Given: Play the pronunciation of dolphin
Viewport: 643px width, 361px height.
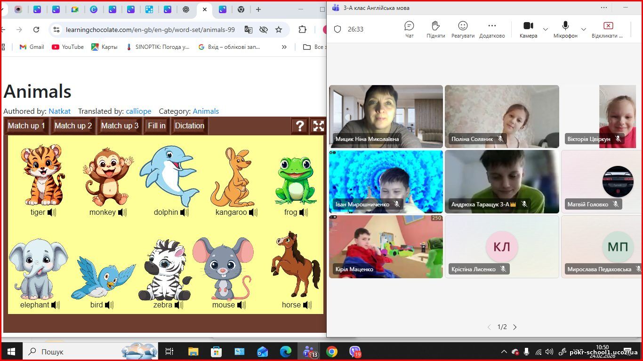Looking at the screenshot, I should [x=184, y=212].
